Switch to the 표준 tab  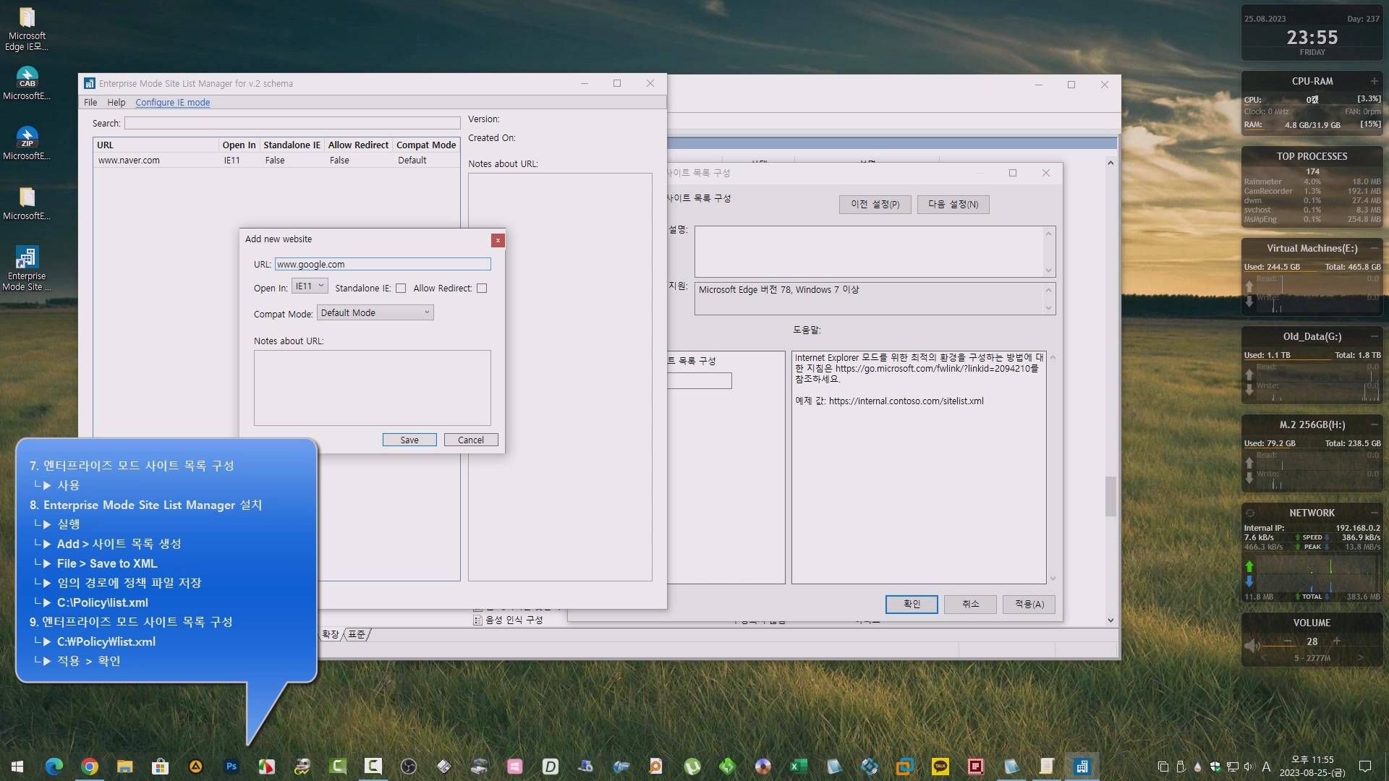(357, 634)
